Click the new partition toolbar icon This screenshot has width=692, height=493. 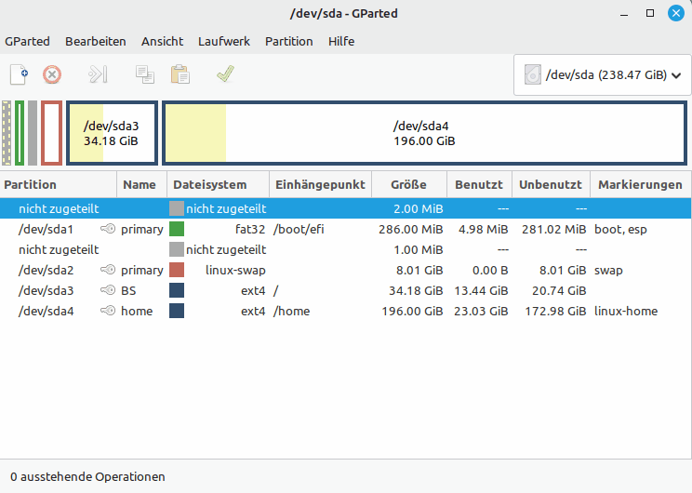pos(19,74)
